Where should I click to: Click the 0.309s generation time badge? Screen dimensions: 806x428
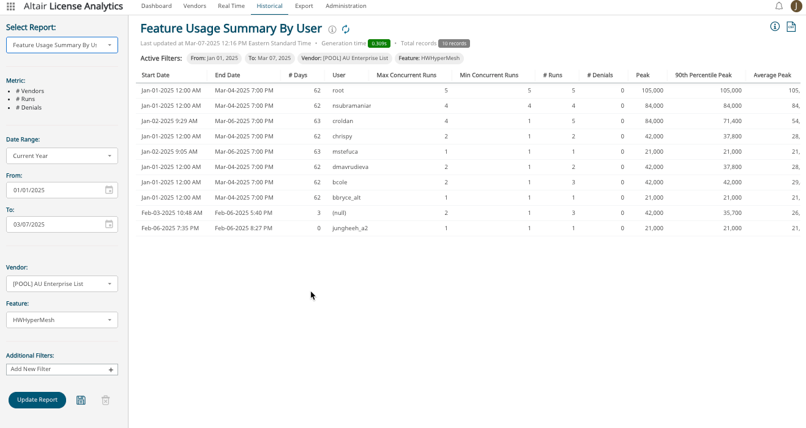(379, 43)
